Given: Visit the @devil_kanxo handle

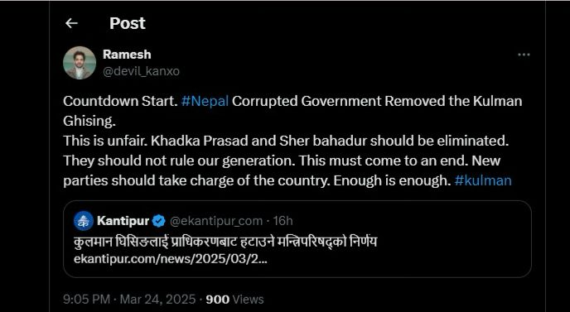Looking at the screenshot, I should [141, 71].
